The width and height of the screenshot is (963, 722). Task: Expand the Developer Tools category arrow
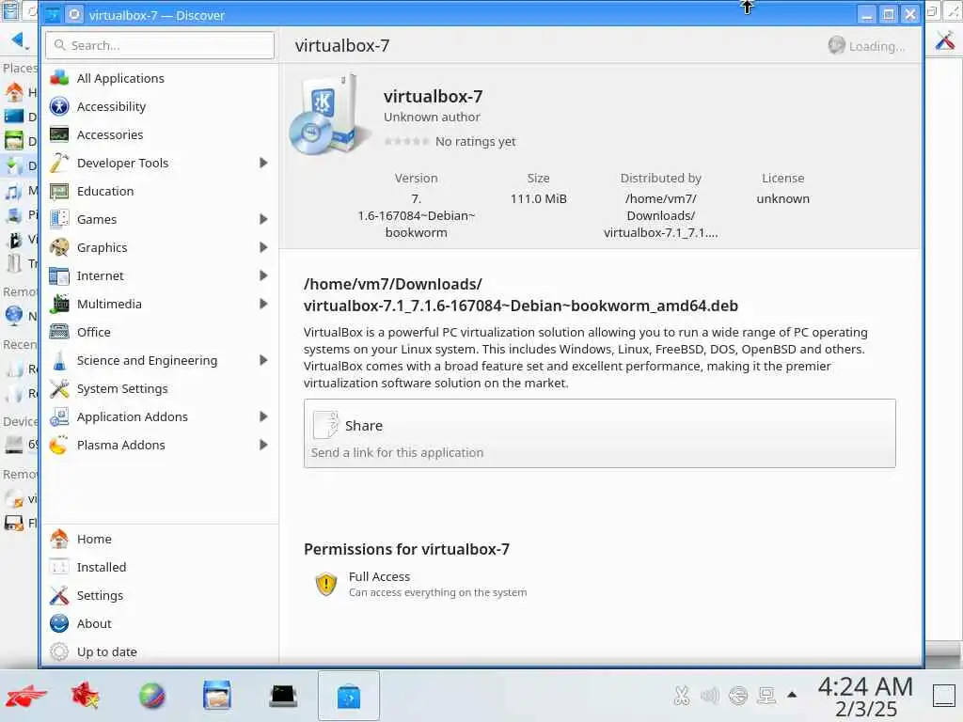[263, 163]
